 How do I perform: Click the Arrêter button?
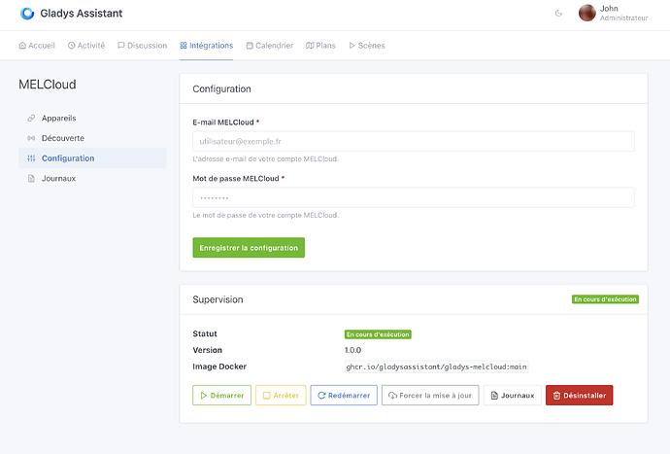(281, 396)
